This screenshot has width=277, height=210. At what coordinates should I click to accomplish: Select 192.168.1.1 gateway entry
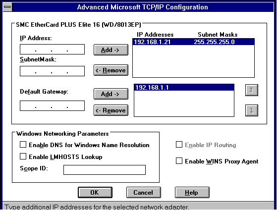(184, 88)
